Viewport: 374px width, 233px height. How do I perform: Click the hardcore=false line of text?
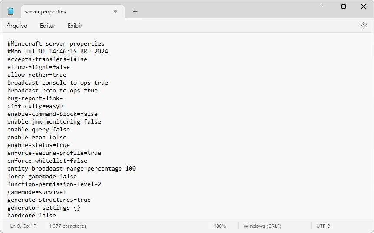click(32, 215)
